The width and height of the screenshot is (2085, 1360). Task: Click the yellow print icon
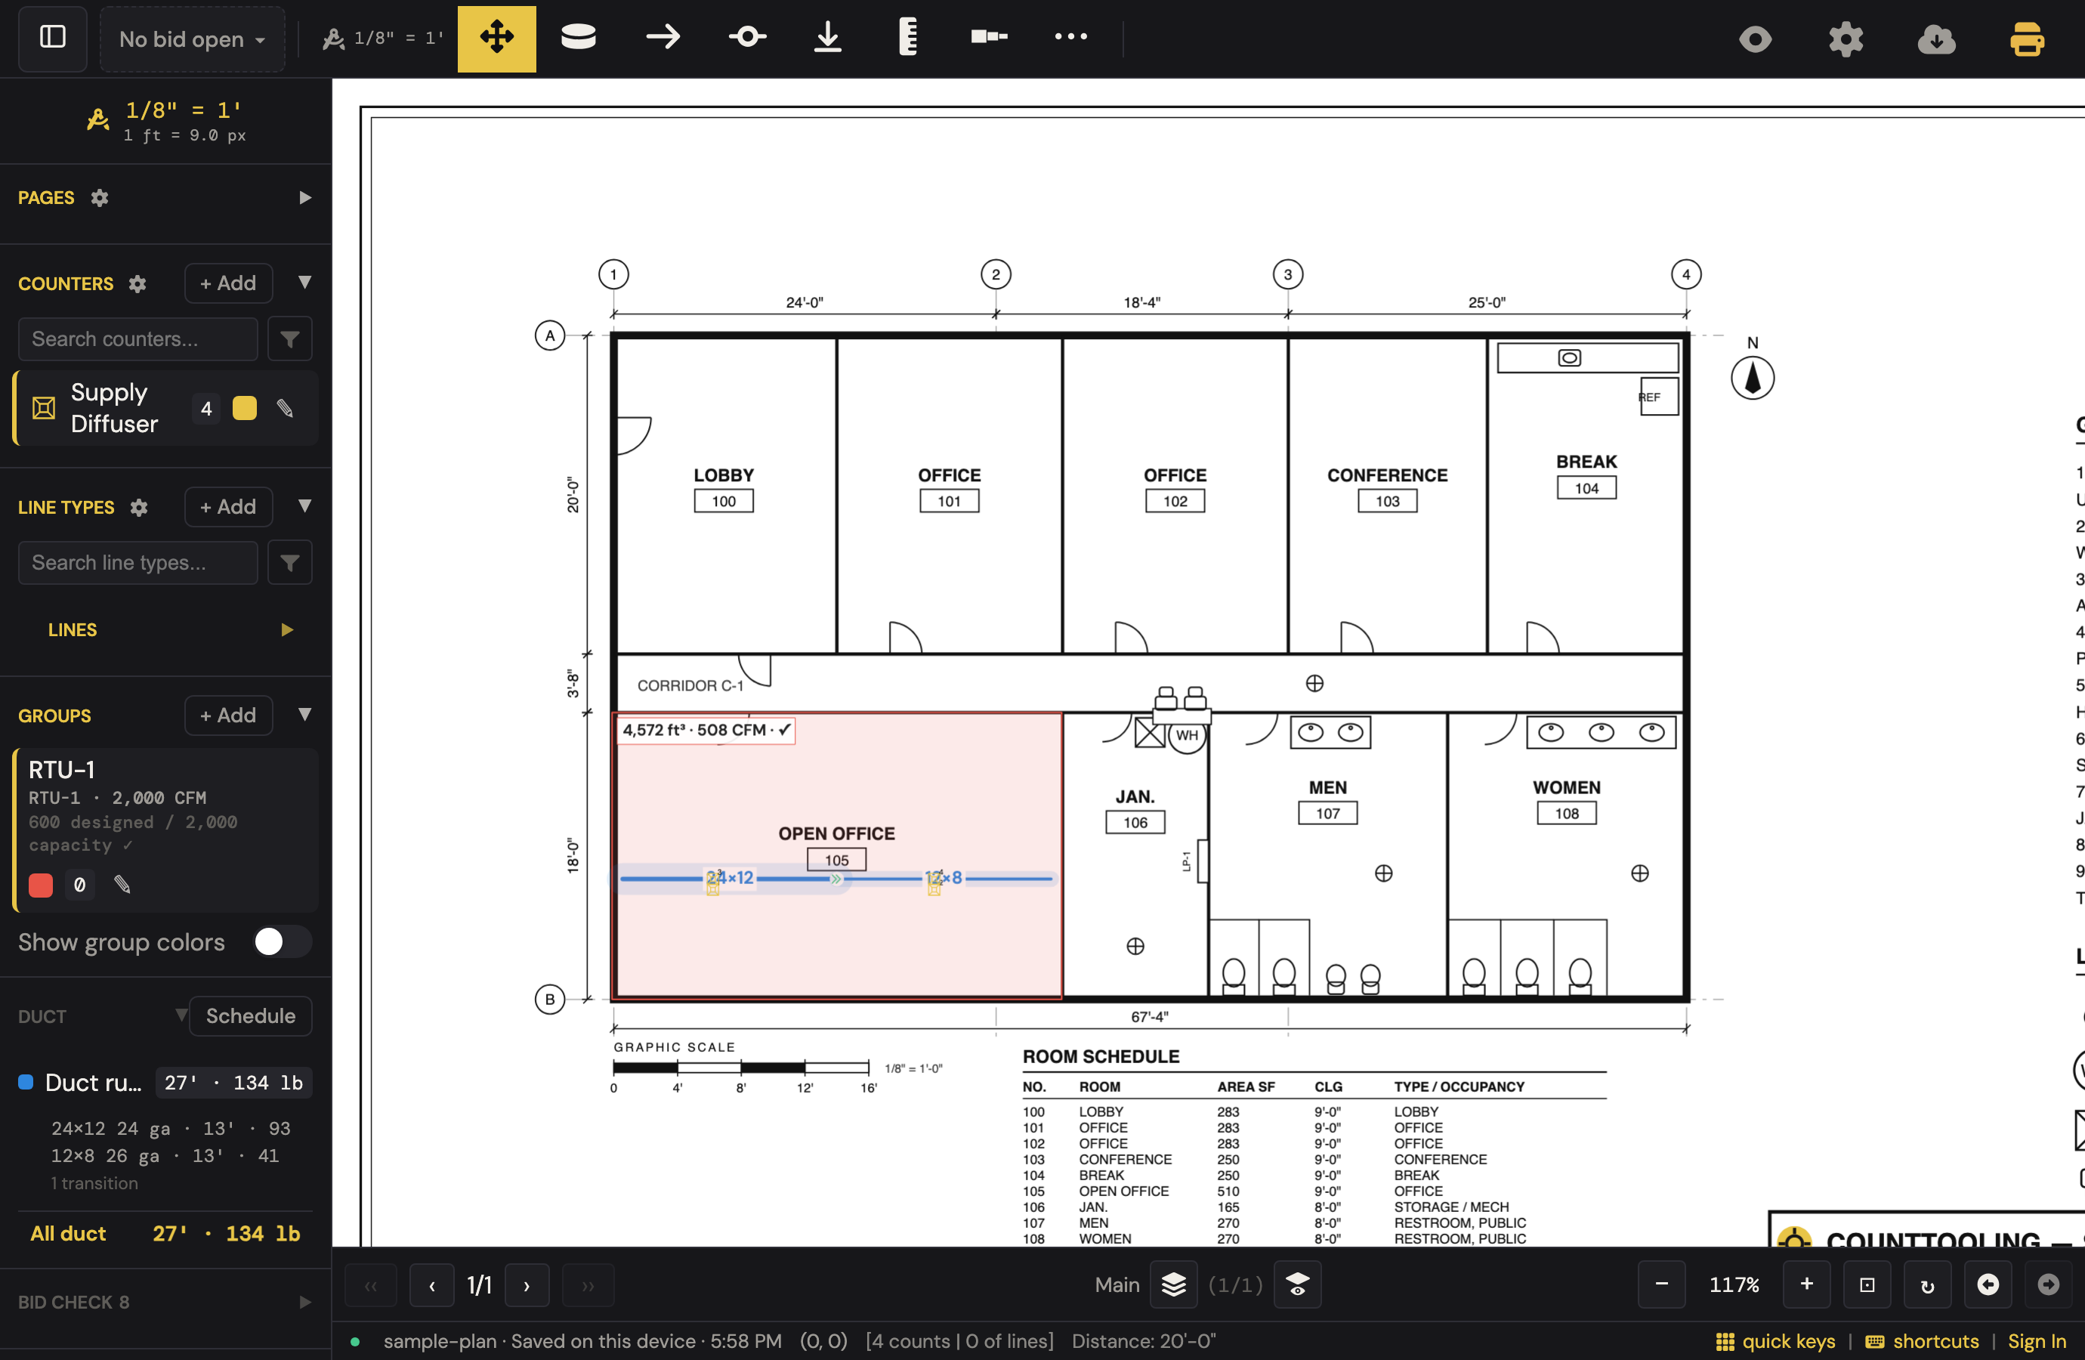click(x=2026, y=39)
